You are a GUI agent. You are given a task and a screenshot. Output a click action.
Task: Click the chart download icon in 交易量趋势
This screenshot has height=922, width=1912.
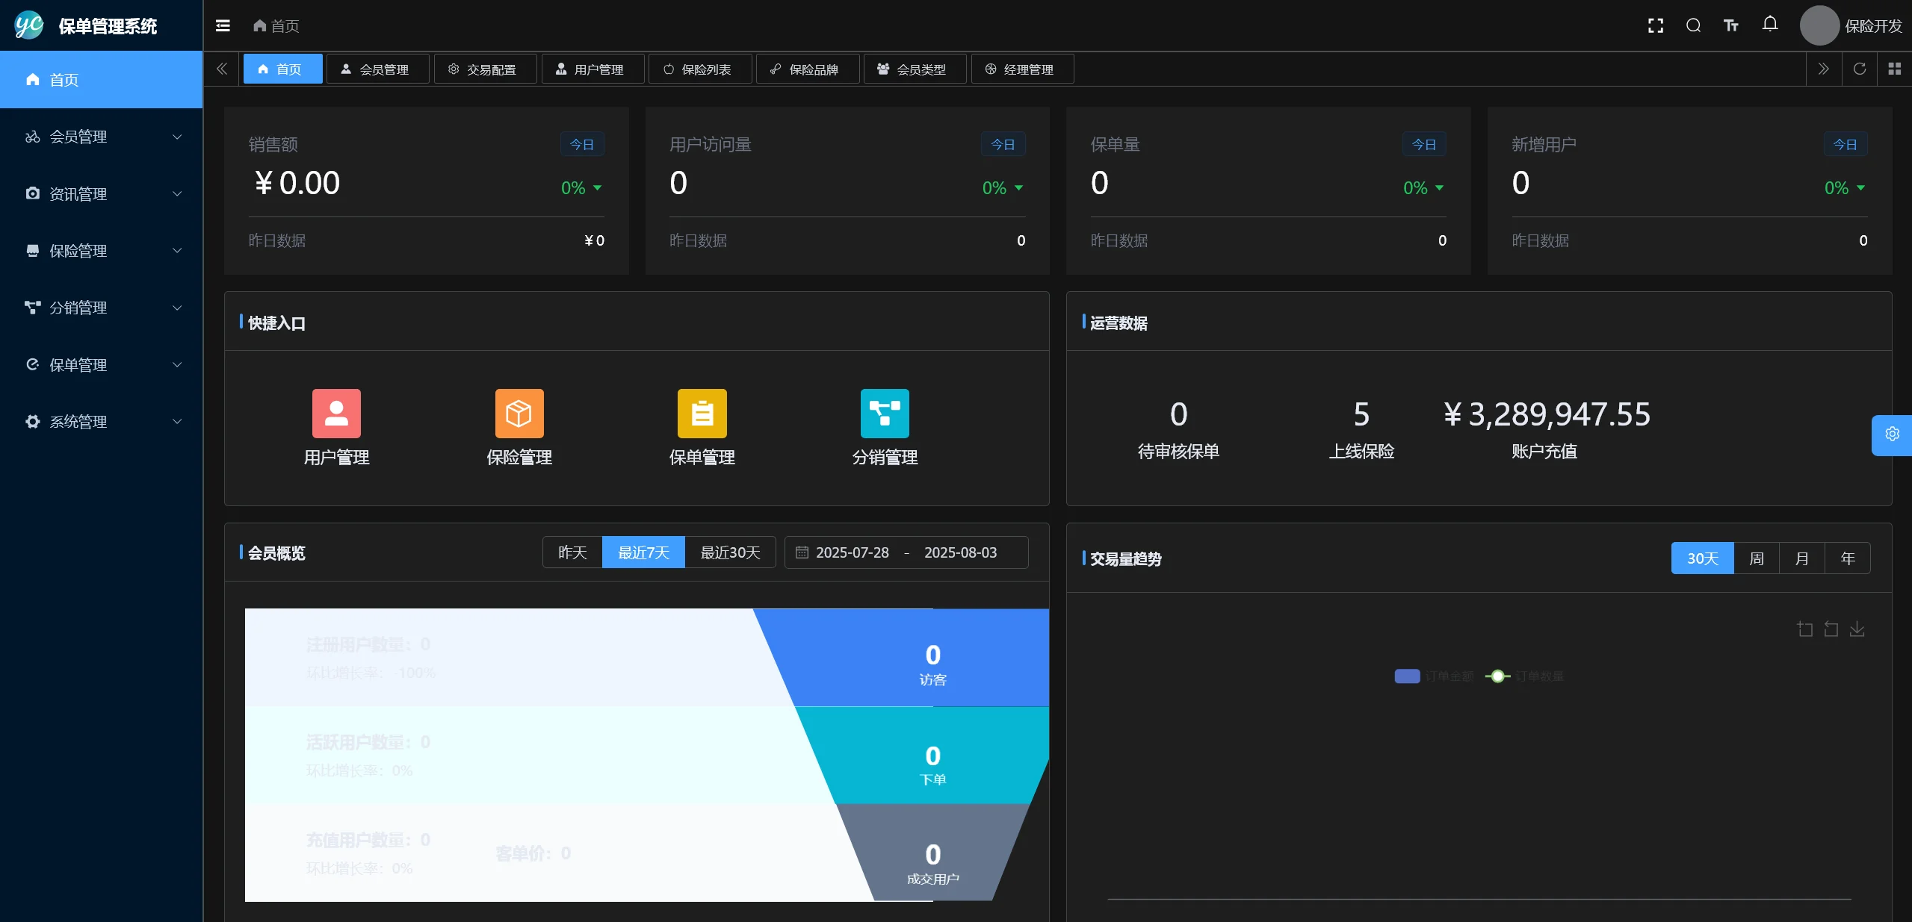(x=1857, y=629)
